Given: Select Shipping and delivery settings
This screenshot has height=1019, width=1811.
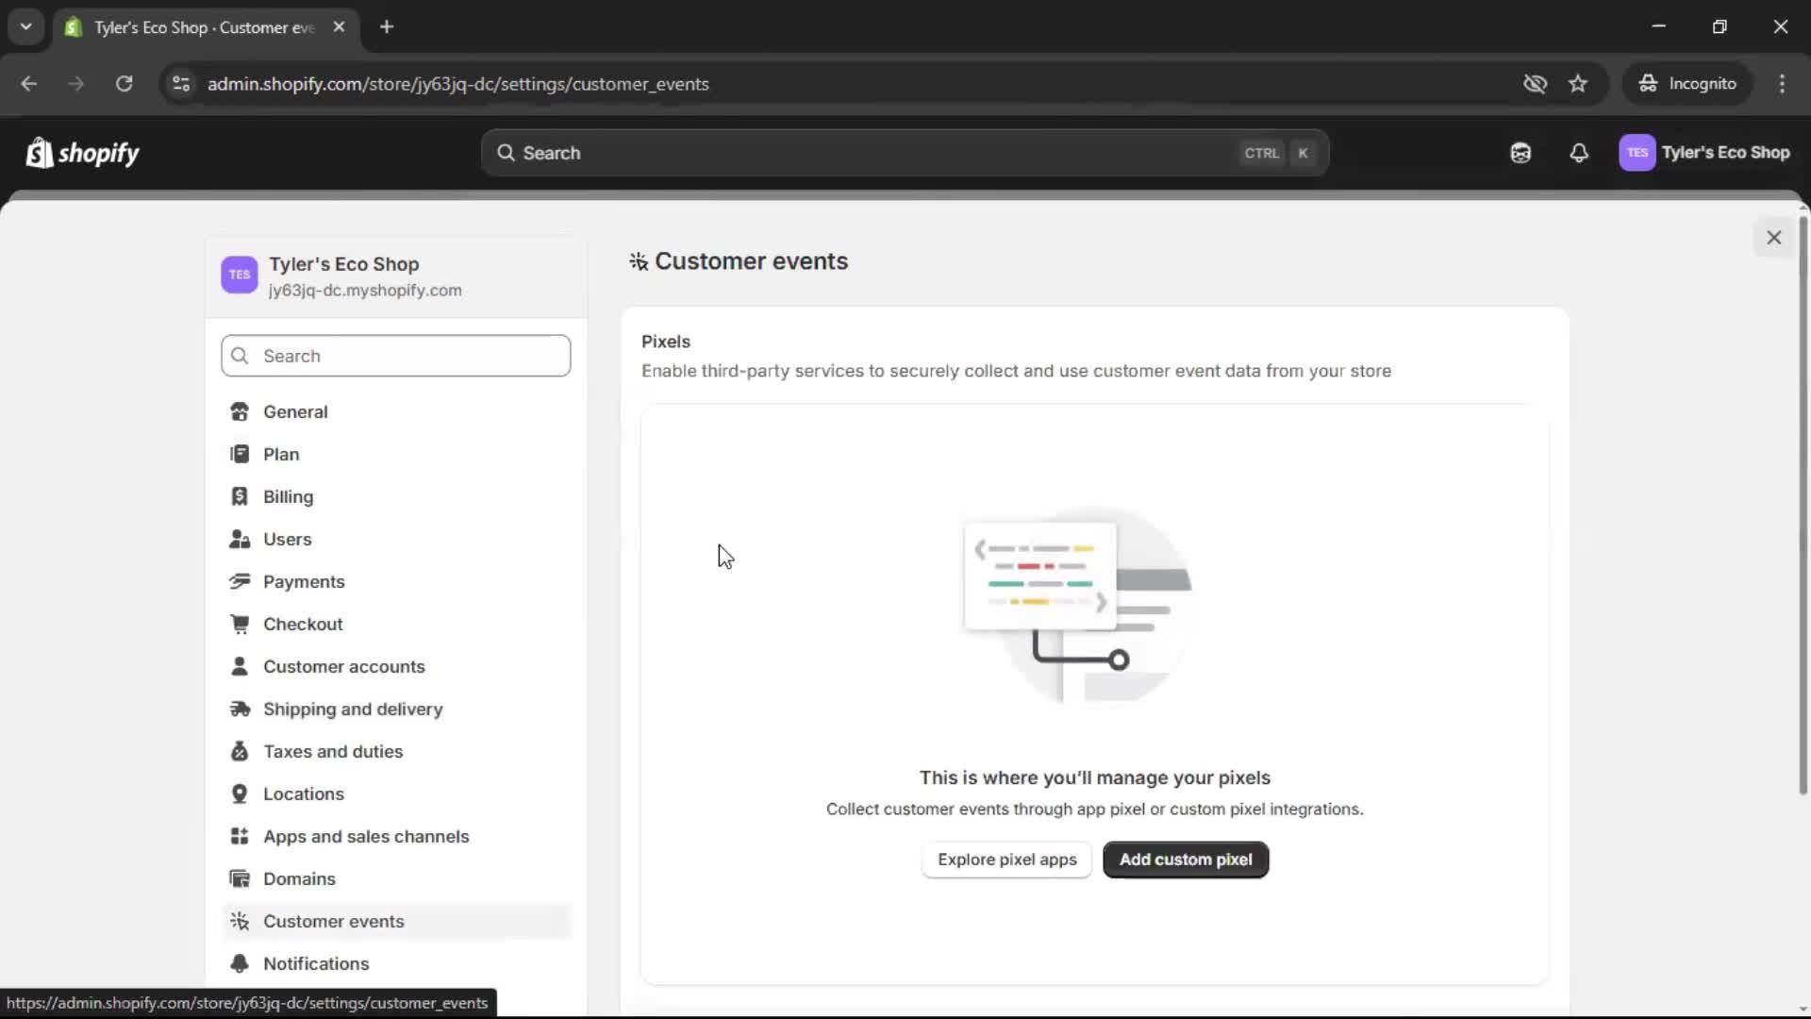Looking at the screenshot, I should [x=354, y=709].
